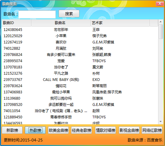Click song ID 121889450
The width and height of the screenshot is (165, 146).
13,117
